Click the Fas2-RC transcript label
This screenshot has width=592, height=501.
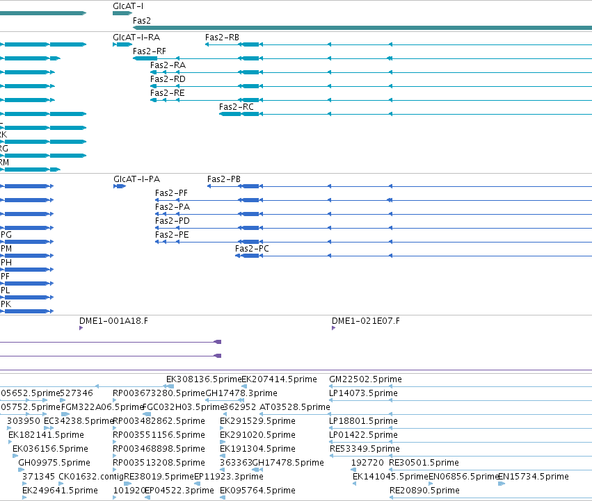(x=237, y=107)
